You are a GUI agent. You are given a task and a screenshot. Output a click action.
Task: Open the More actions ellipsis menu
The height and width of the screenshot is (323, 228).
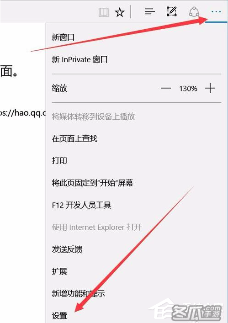(x=216, y=12)
